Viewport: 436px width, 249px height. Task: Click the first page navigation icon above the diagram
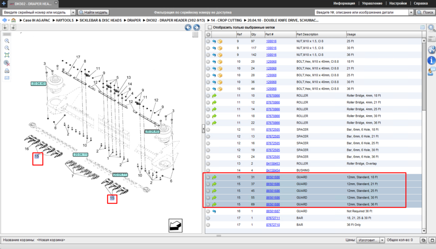5,27
